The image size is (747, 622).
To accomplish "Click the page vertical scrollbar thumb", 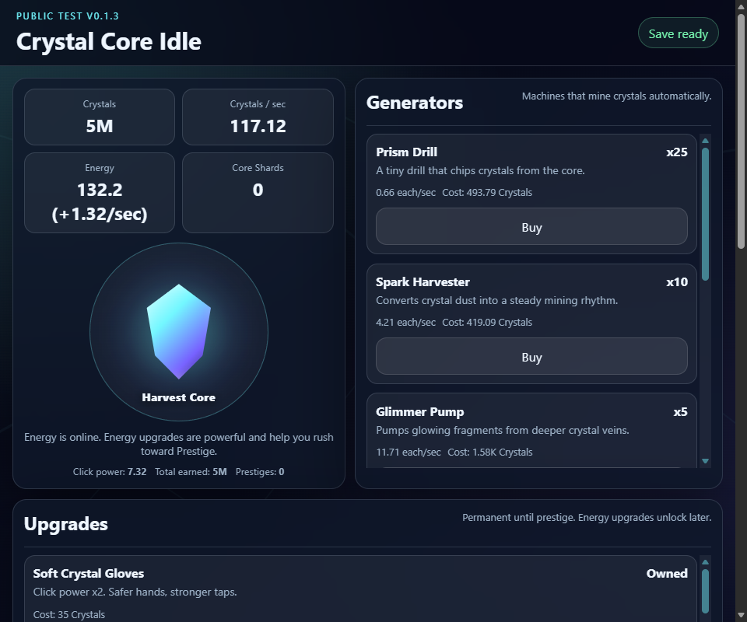I will 742,131.
